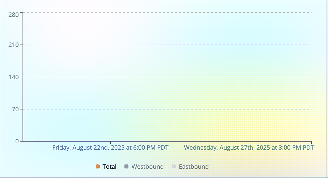Click the pale Eastbound legend swatch

174,166
